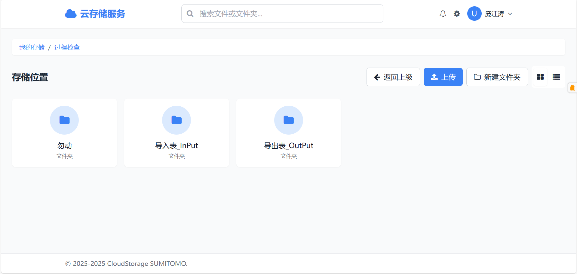Create a folder with 新建文件夹
Screen dimensions: 577x274
pyautogui.click(x=497, y=77)
